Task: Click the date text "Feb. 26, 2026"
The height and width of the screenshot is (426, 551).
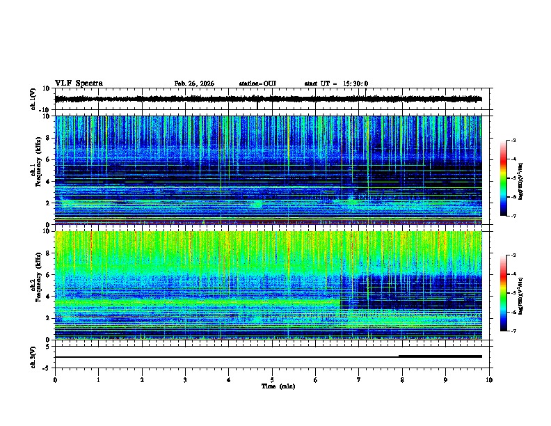Action: click(x=194, y=84)
